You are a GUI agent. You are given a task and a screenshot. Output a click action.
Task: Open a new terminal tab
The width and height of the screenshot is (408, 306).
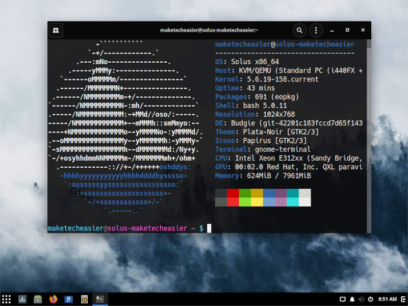tap(56, 30)
